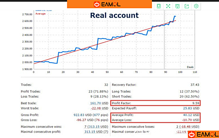Click the blue balance curve peak
Screen dimensions: 219x138
(175, 16)
